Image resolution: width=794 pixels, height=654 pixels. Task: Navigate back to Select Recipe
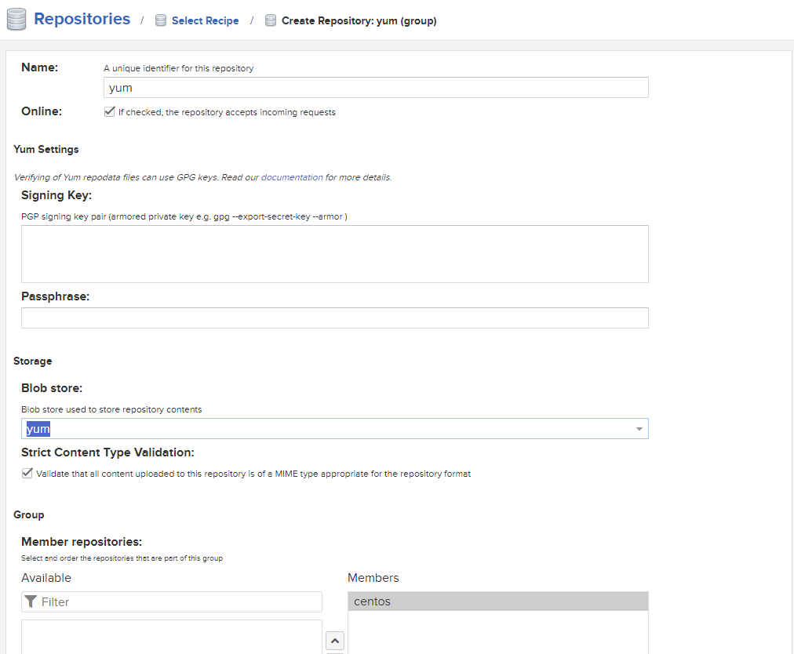pos(205,21)
